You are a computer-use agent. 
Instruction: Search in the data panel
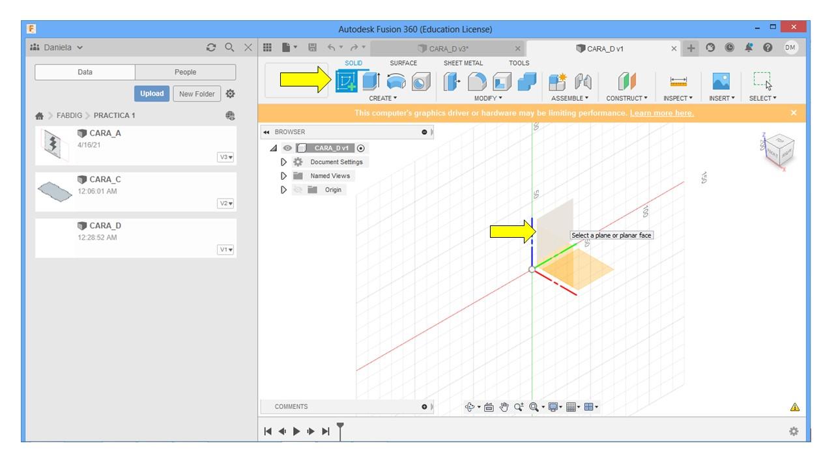[x=229, y=48]
